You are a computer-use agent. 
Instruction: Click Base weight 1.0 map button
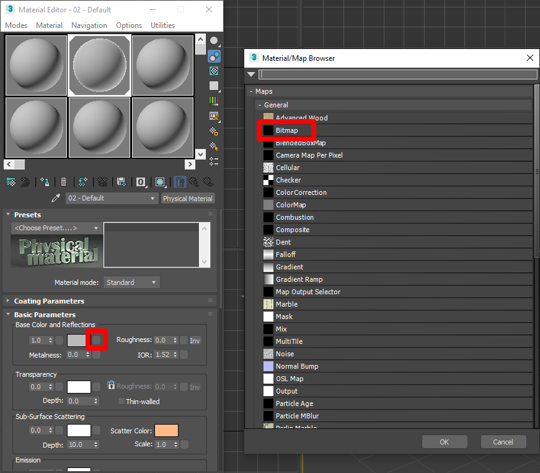[60, 340]
